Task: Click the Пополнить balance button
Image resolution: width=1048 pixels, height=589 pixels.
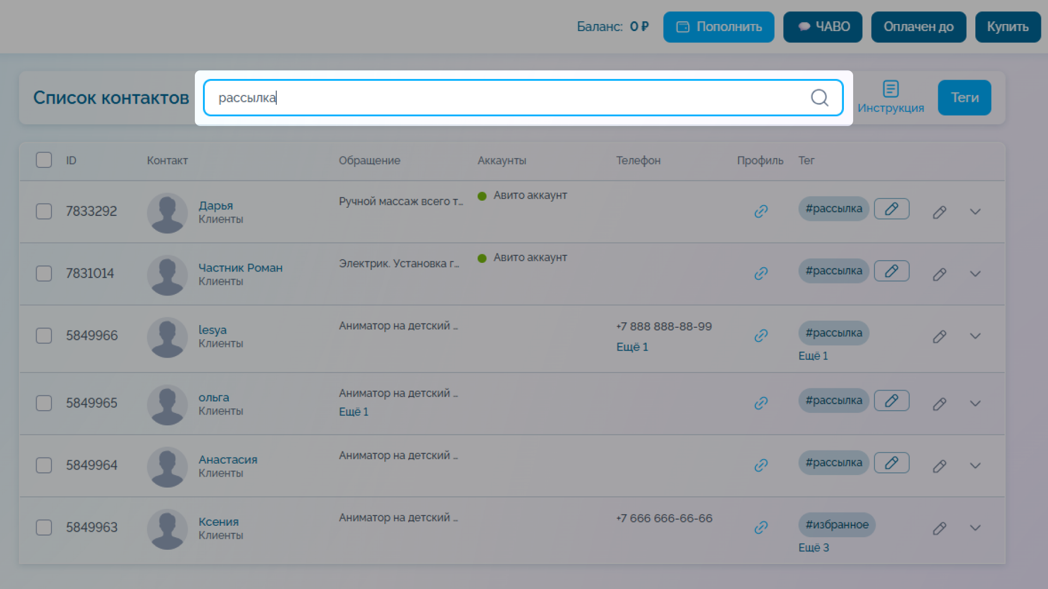Action: (718, 27)
